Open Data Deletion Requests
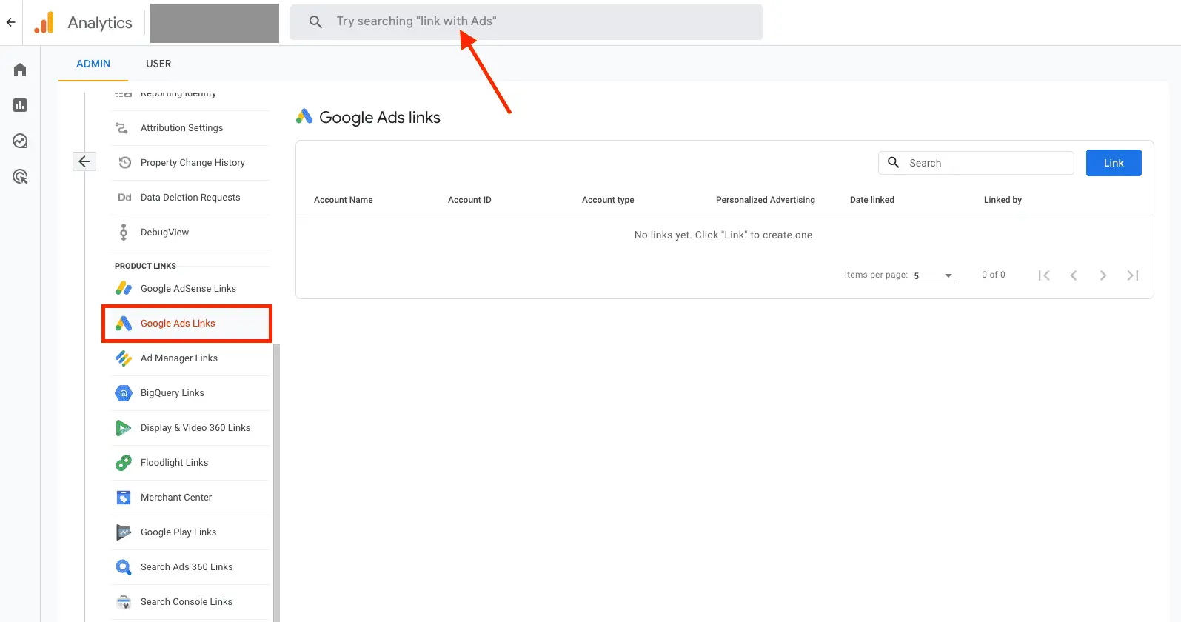Screen dimensions: 1181x622 point(190,198)
